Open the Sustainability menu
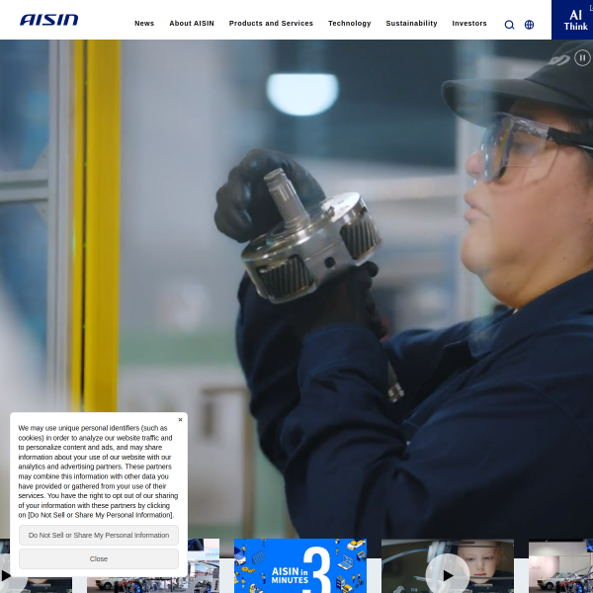Screen dimensions: 593x593 (411, 24)
